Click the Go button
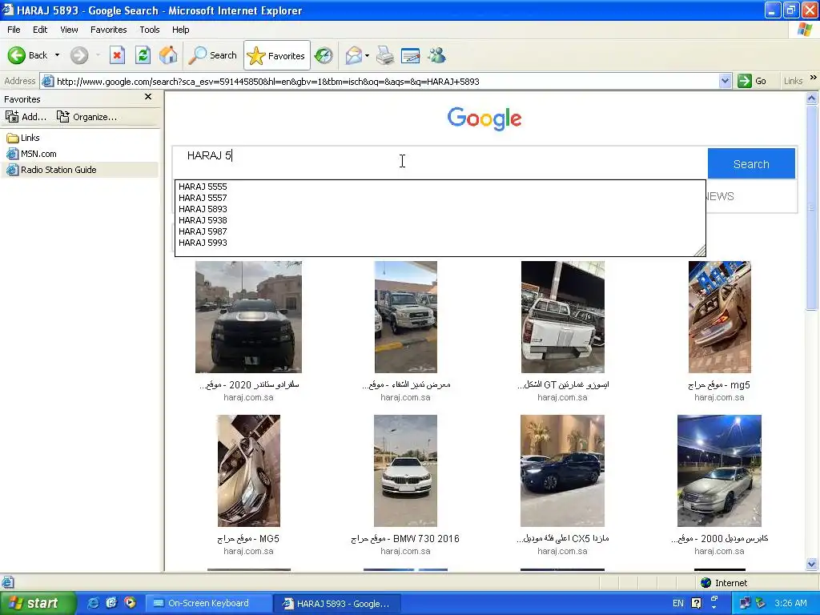820x615 pixels. [752, 82]
